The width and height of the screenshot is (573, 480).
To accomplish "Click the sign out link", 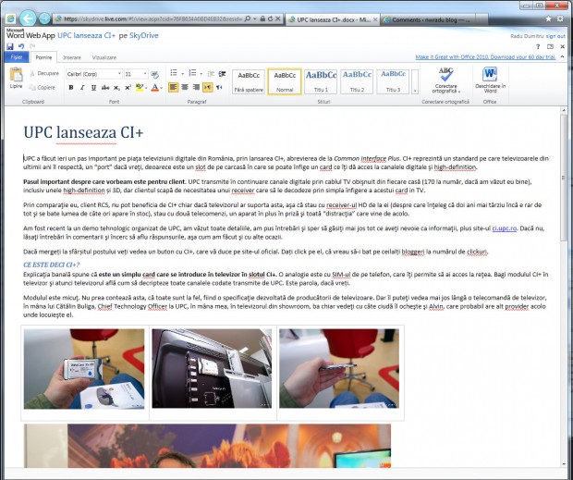I will [555, 36].
